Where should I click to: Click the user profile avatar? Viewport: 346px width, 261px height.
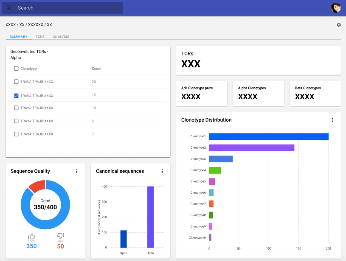tap(335, 8)
